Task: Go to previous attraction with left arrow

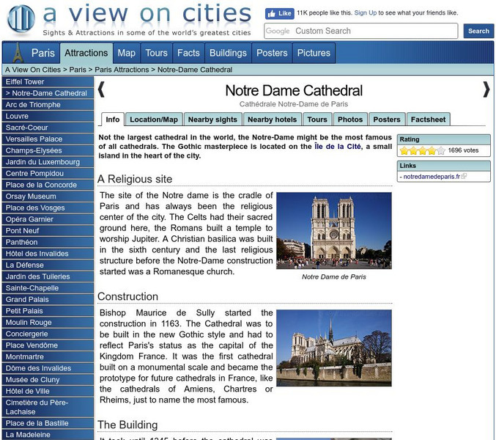Action: click(x=102, y=89)
